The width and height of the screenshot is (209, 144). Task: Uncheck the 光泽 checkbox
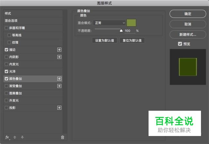click(x=6, y=71)
